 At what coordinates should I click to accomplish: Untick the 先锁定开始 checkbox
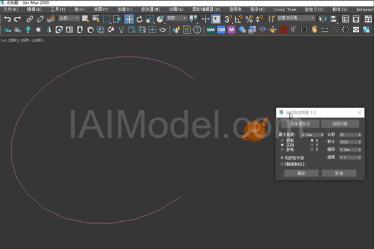(282, 158)
